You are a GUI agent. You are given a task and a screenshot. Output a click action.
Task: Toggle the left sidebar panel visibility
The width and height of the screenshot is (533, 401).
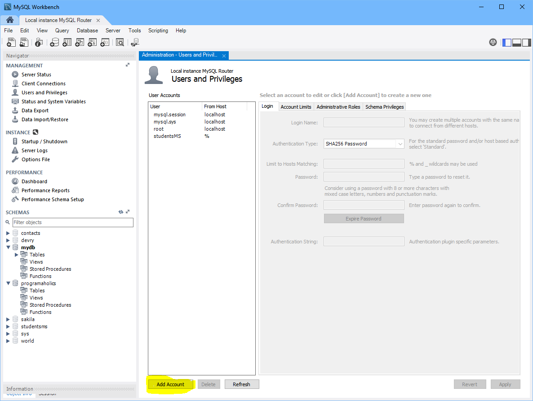coord(506,42)
